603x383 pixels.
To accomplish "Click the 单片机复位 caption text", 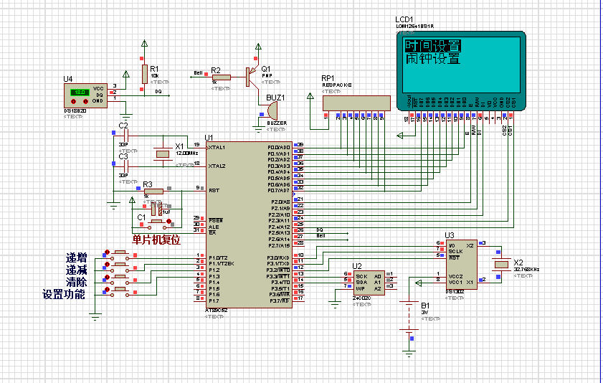I will (x=156, y=240).
